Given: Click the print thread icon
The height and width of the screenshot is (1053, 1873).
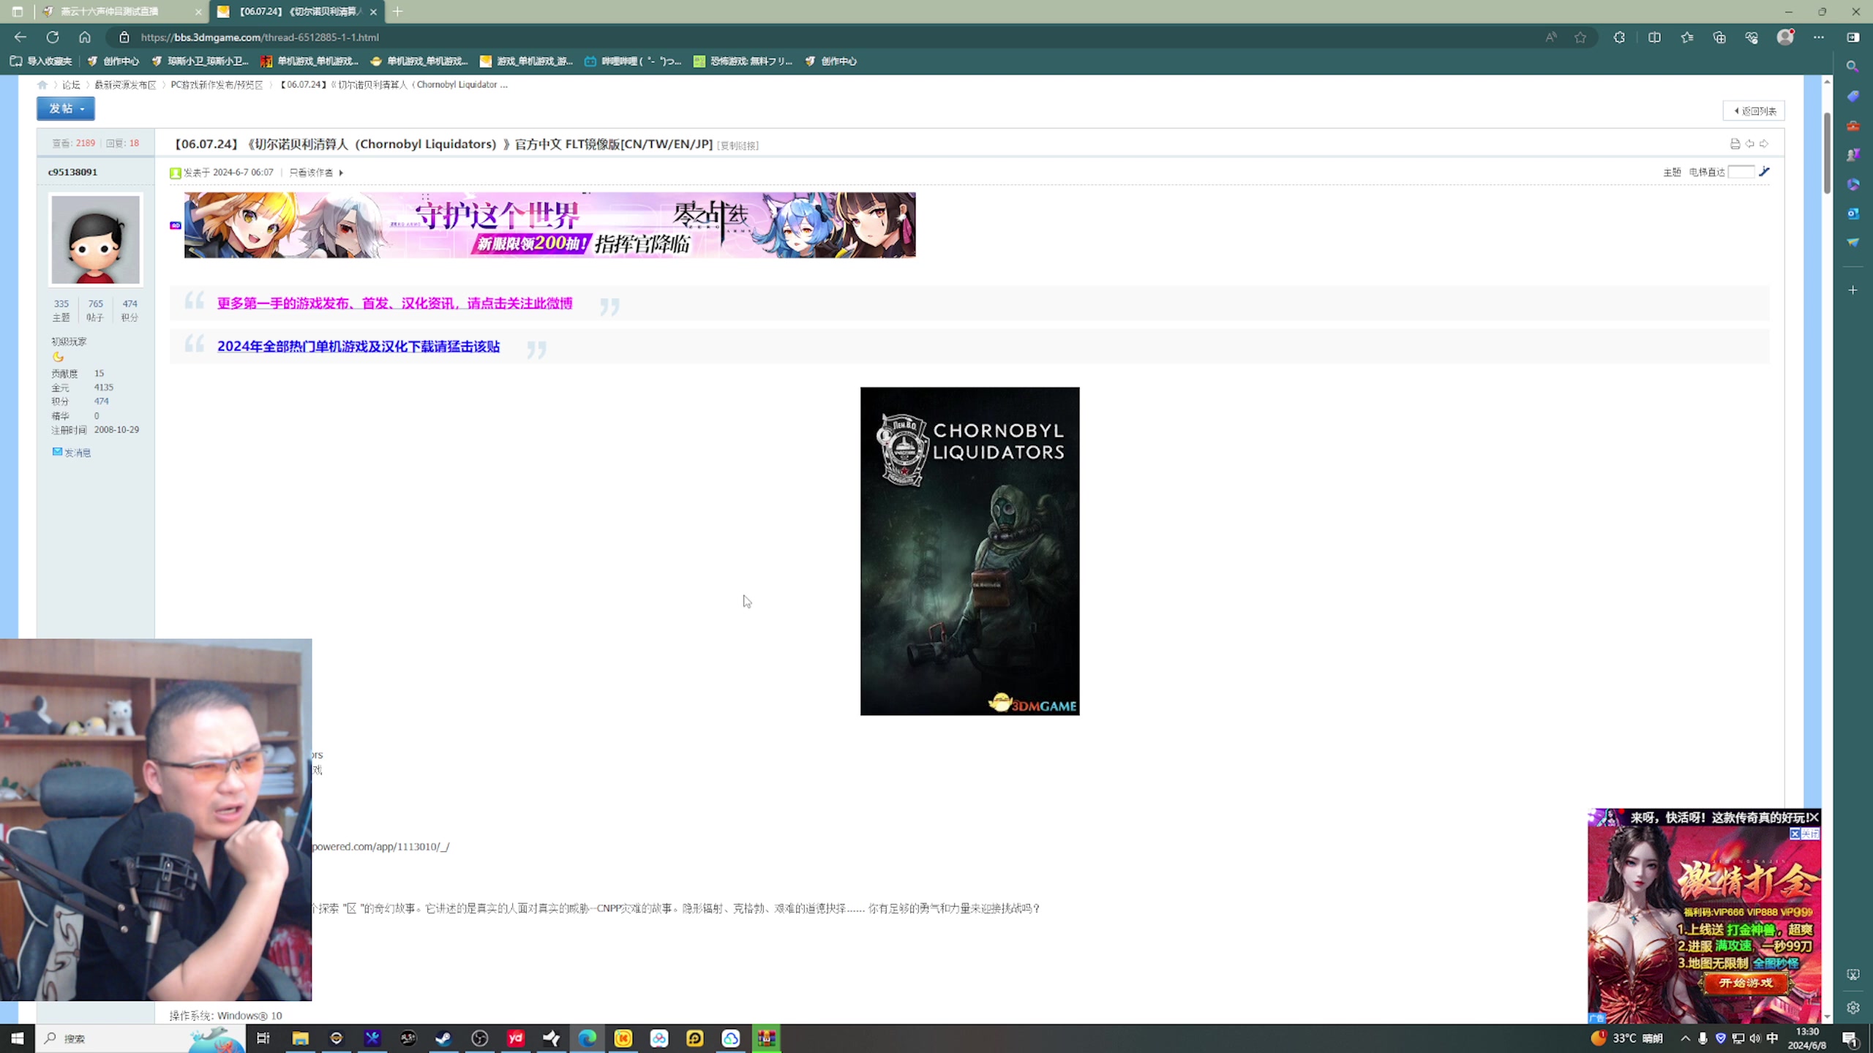Looking at the screenshot, I should (x=1734, y=143).
